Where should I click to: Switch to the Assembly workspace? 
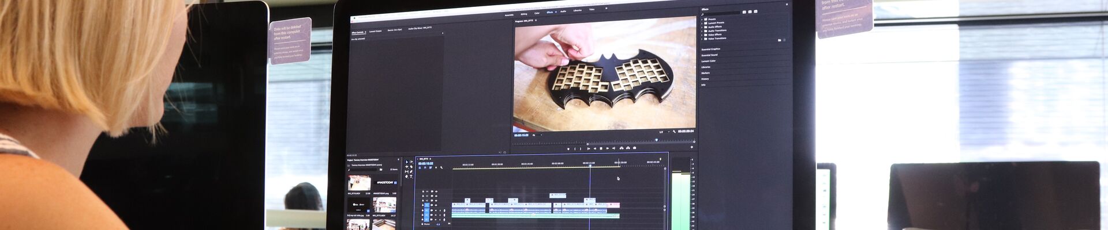pos(509,14)
